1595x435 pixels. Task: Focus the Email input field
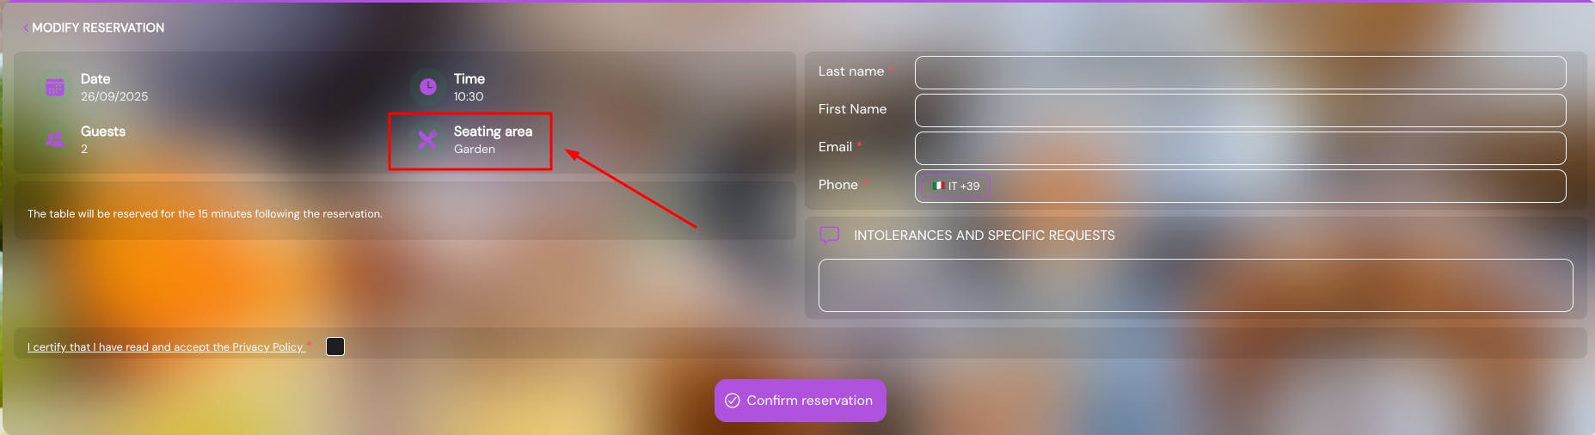1240,148
